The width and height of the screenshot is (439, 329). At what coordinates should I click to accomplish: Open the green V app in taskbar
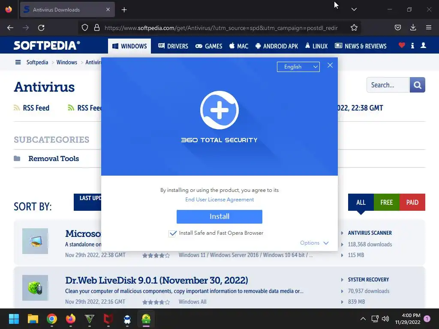[x=90, y=319]
